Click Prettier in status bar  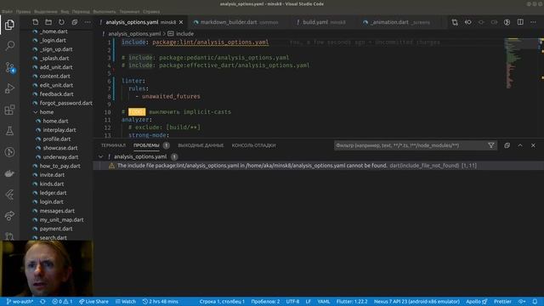point(502,302)
